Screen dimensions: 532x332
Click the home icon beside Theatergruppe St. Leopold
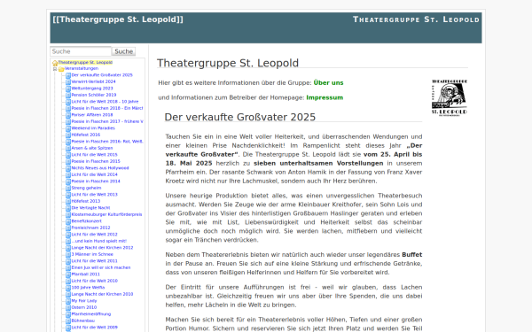[x=55, y=63]
